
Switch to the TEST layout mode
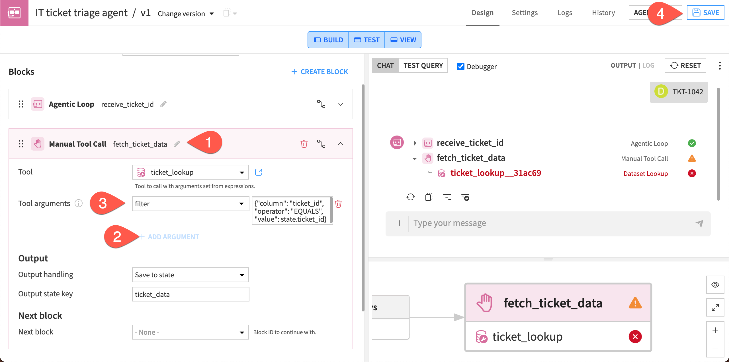click(x=366, y=40)
